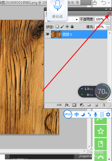Switch iFLY input language 中
Screen dimensions: 112x161
(x=76, y=114)
